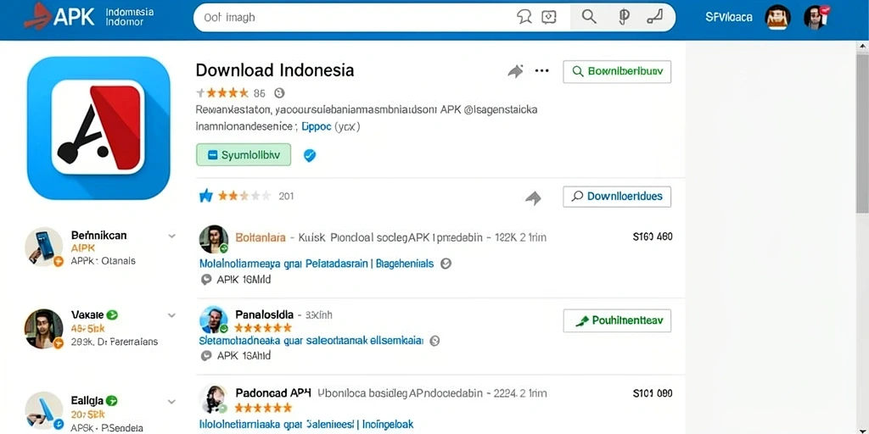Click the Downlloeridues button
The image size is (869, 434).
[x=617, y=197]
